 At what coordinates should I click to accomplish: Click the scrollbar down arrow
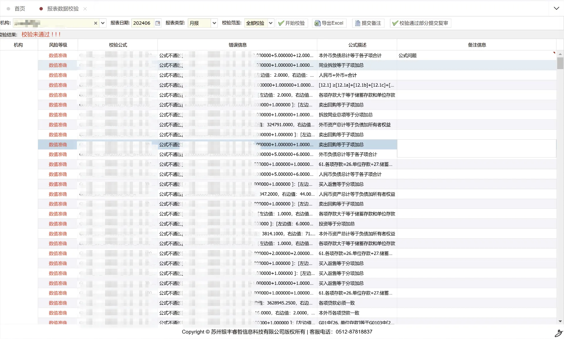click(560, 321)
